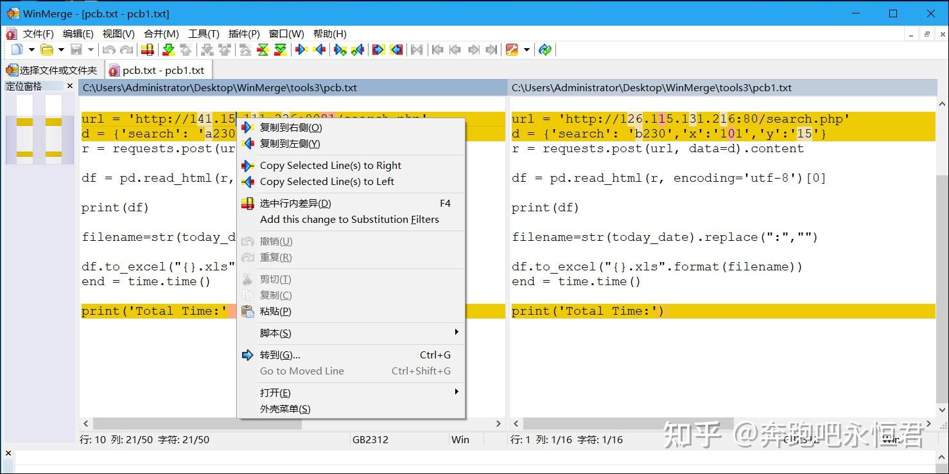Open the 编辑(E) menu
Viewport: 949px width, 474px height.
[x=78, y=33]
